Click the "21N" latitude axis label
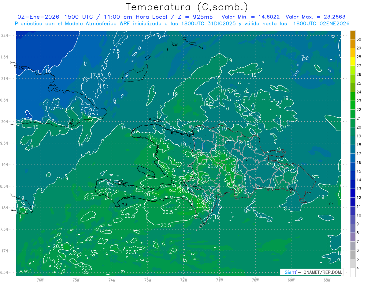Viewport: 367px width, 284px height. click(5, 78)
